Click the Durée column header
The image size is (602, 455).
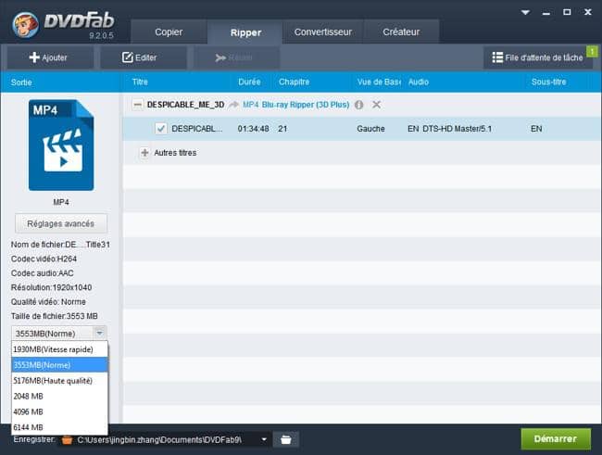[249, 82]
